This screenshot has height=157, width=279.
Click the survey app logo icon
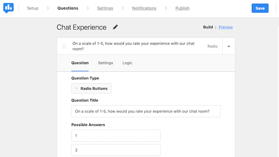point(8,8)
